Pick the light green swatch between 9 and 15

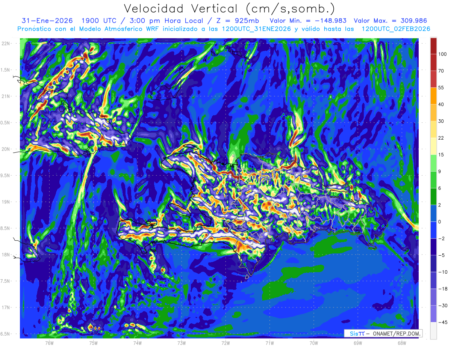pyautogui.click(x=433, y=163)
